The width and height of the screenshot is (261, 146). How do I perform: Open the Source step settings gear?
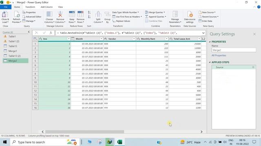point(253,67)
